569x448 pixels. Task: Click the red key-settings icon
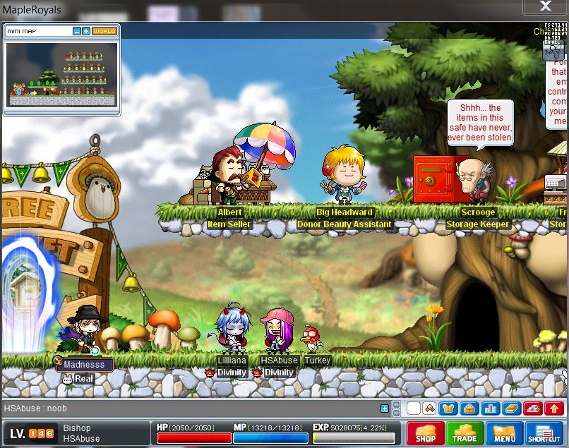[x=533, y=408]
